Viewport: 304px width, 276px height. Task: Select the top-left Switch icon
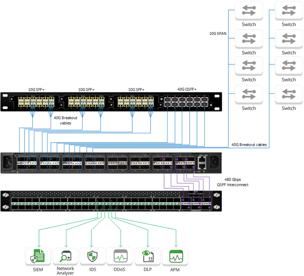pos(249,10)
